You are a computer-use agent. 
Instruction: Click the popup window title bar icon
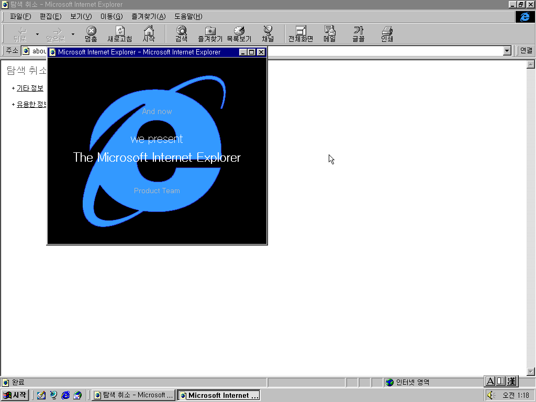pos(53,52)
